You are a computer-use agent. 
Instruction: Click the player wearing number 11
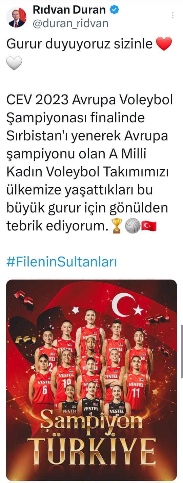136,381
